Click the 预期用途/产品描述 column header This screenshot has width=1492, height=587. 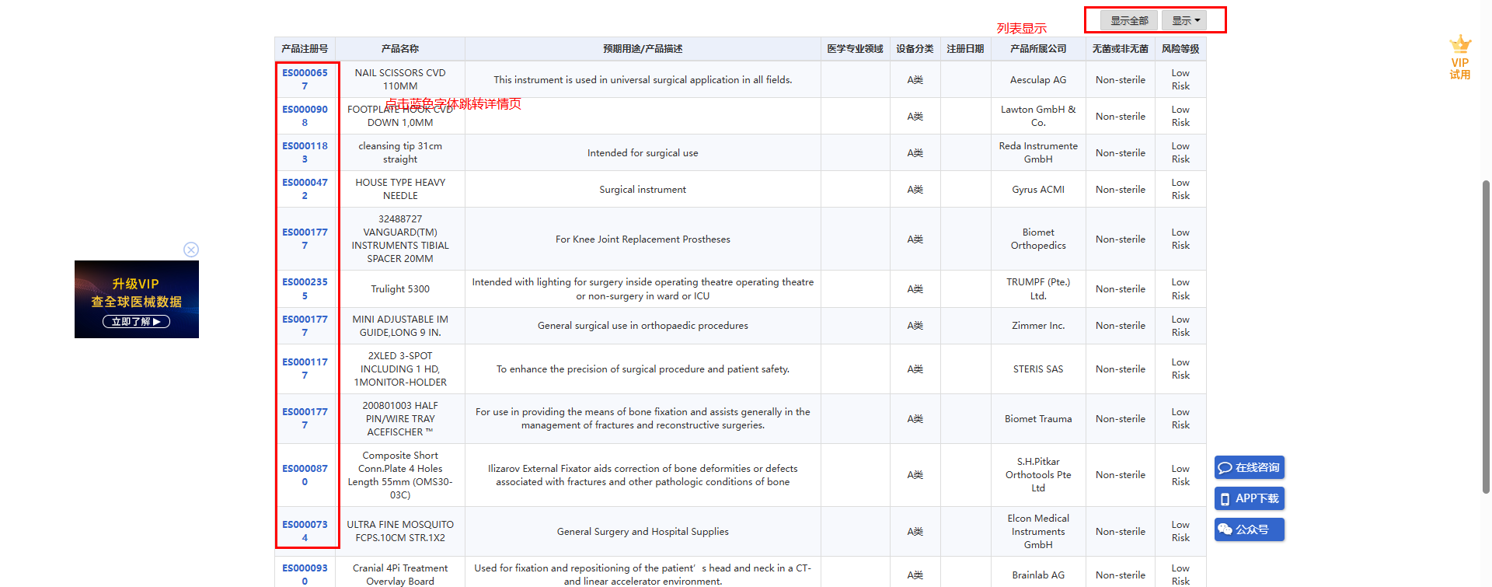[643, 49]
